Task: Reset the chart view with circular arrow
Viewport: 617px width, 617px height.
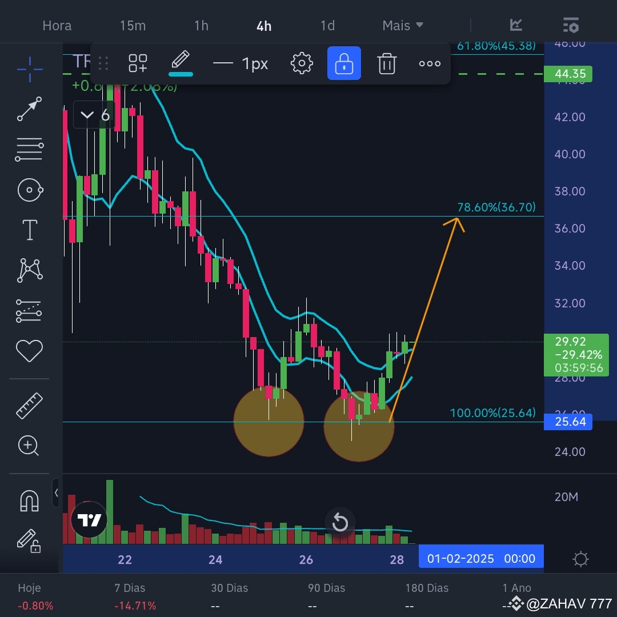Action: (x=340, y=523)
